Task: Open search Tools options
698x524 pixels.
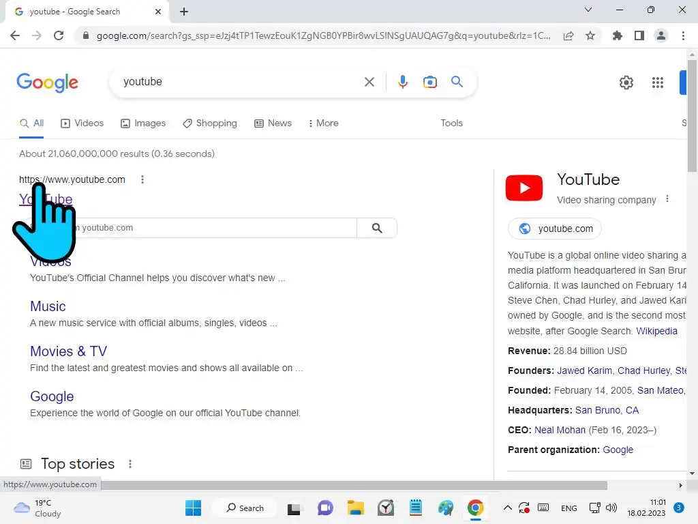Action: [x=451, y=123]
